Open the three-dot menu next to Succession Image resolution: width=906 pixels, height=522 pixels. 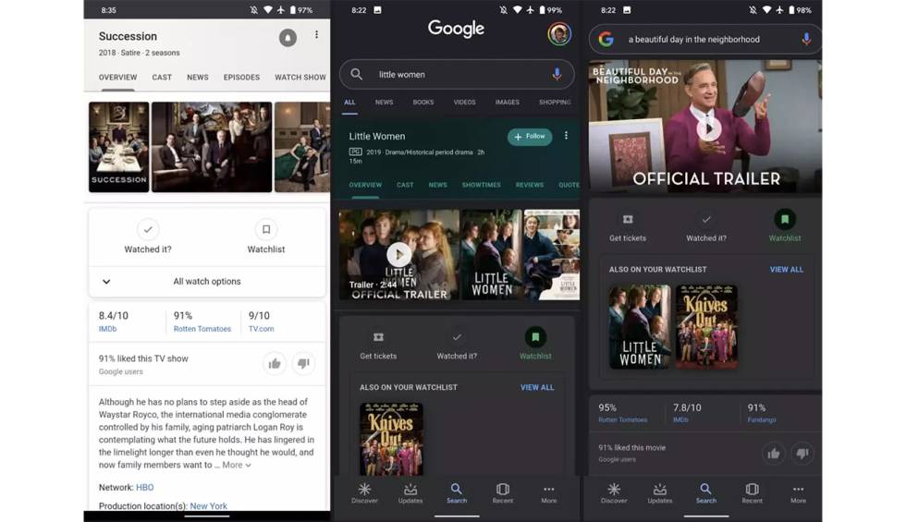tap(316, 35)
